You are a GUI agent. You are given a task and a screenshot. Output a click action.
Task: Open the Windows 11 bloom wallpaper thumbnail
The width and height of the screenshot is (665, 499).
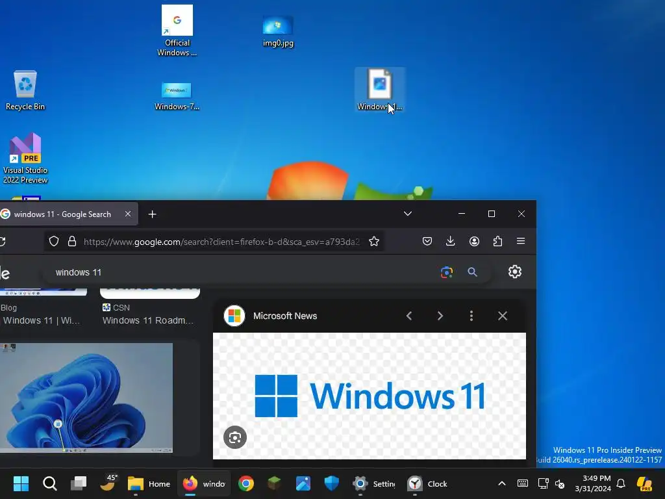(86, 398)
